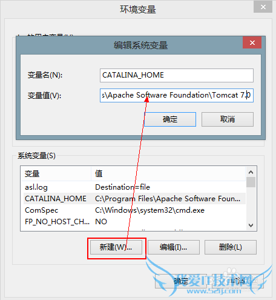Click the 删除(L) button

click(x=231, y=247)
